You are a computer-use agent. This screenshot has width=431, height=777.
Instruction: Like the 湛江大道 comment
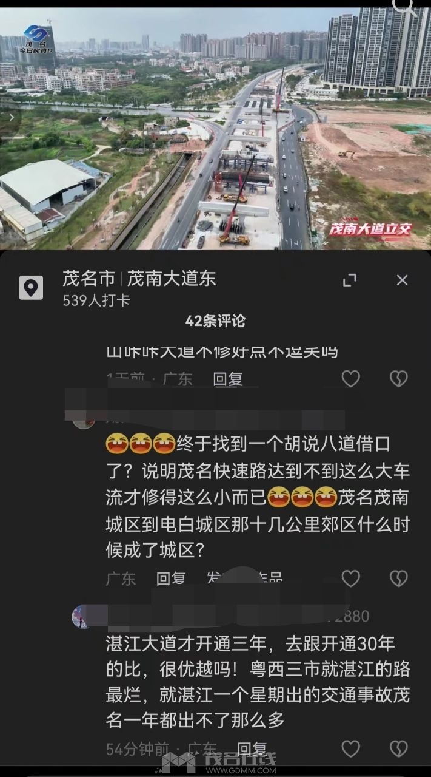(351, 749)
